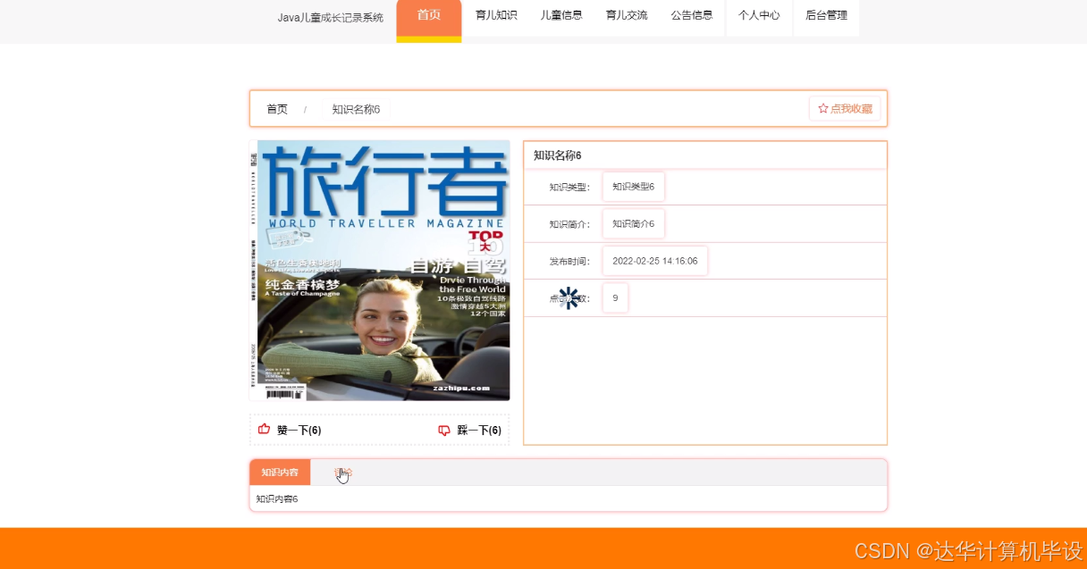The image size is (1087, 569).
Task: Click the thumbs-up icon beside 赞一下
Action: 264,430
